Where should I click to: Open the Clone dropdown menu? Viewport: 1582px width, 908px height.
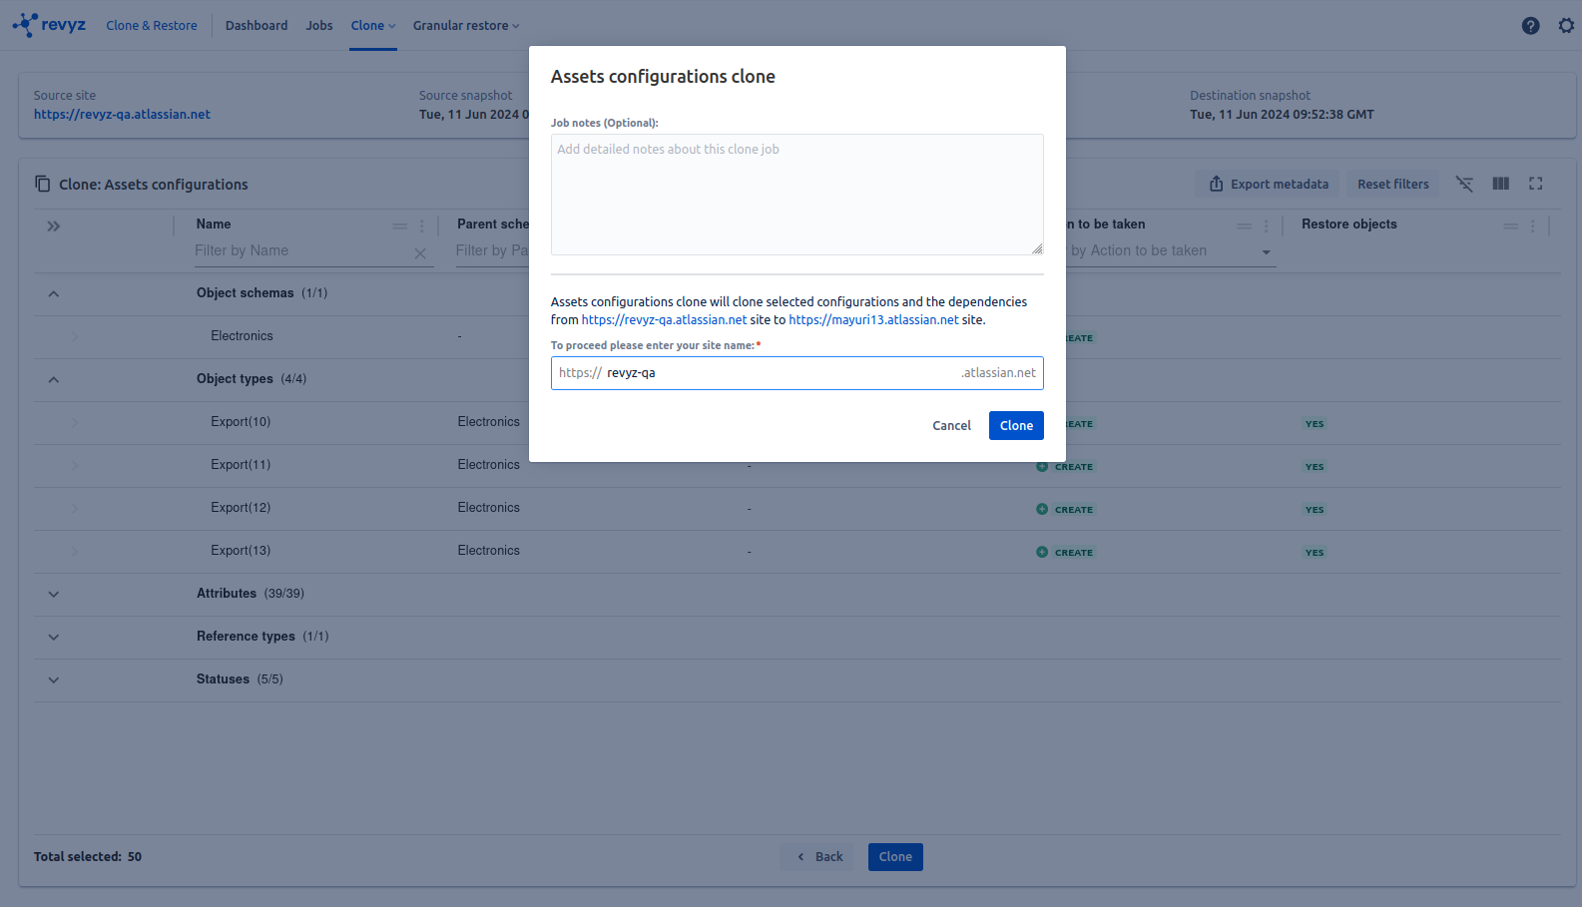(373, 26)
